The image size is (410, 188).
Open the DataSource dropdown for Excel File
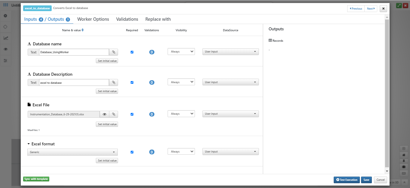[230, 114]
